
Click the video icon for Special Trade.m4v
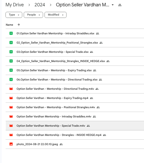(11, 126)
